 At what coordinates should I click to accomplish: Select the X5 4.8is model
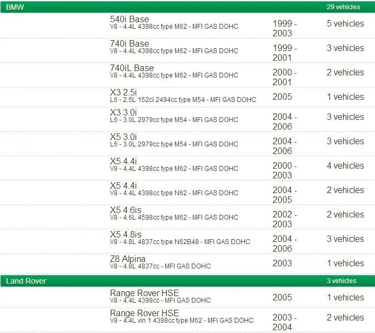tap(187, 241)
